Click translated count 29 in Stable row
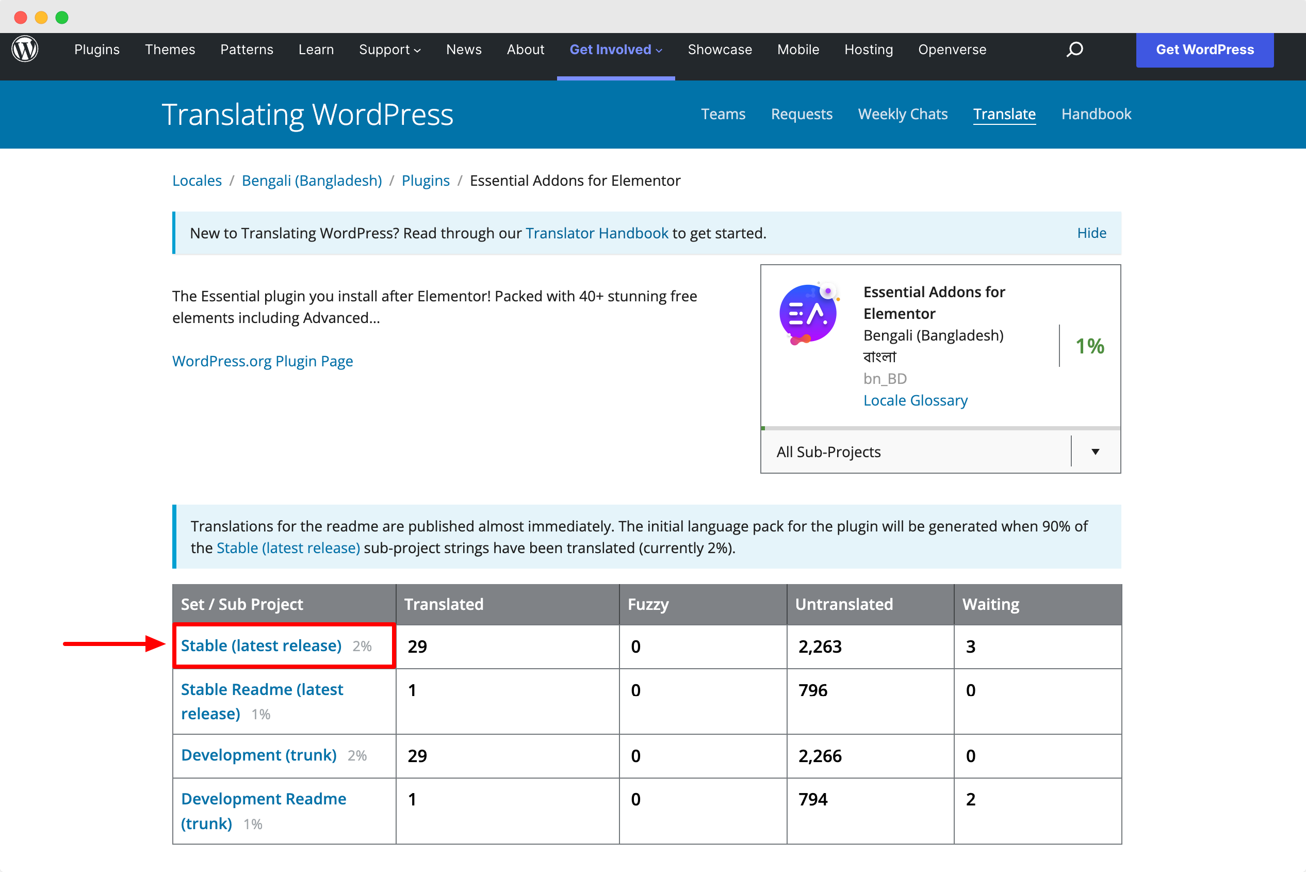The width and height of the screenshot is (1306, 872). 417,646
